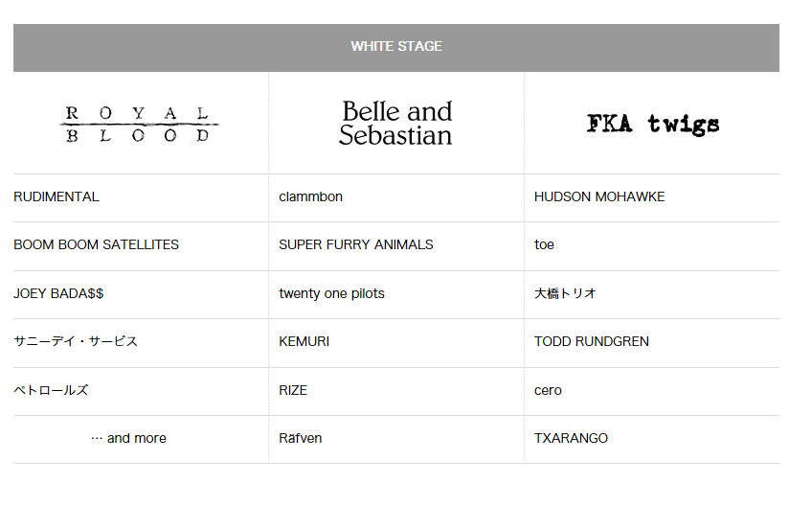Click the FKA twigs logo

click(x=653, y=124)
